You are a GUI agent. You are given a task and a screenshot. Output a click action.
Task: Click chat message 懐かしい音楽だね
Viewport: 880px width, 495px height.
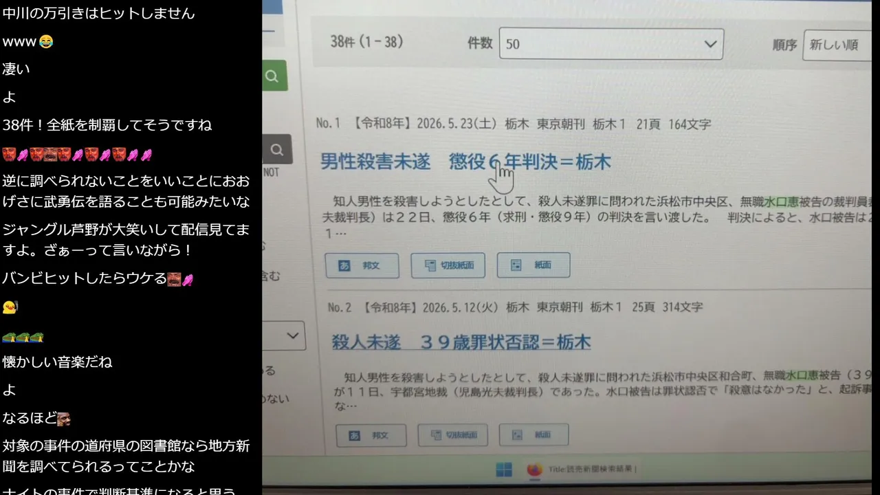pyautogui.click(x=57, y=362)
